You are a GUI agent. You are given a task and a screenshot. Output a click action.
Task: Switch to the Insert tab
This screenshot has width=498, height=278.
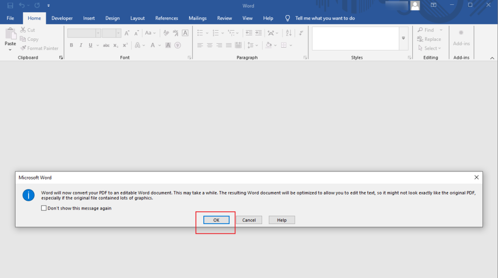[x=89, y=18]
